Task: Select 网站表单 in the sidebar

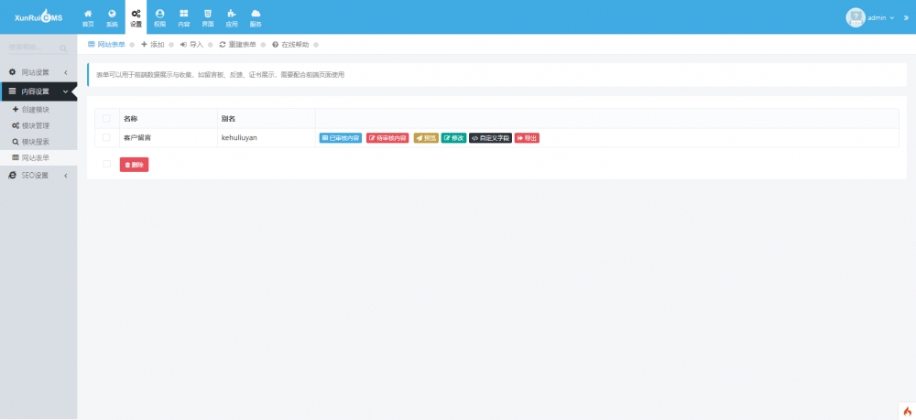Action: point(35,158)
